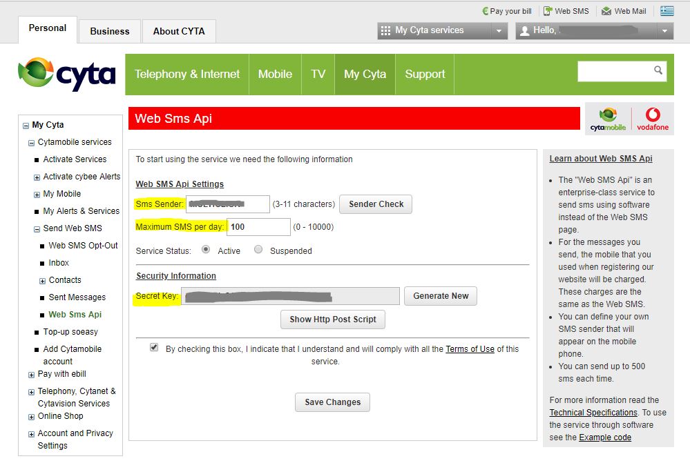
Task: Open Web SMS Opt-Out item
Action: coord(83,245)
